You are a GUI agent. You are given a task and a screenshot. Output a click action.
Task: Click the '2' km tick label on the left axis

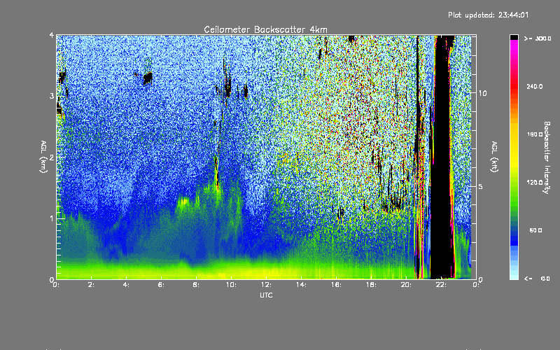click(x=52, y=157)
